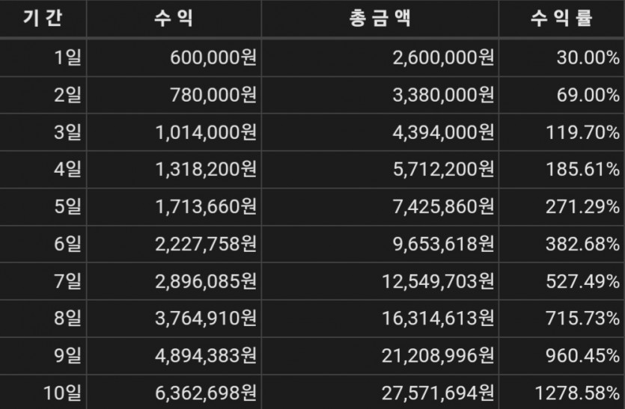Viewport: 625px width, 409px height.
Task: Select the 1일 period cell
Action: tap(67, 58)
